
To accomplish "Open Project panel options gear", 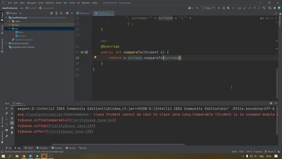I will pos(67,13).
